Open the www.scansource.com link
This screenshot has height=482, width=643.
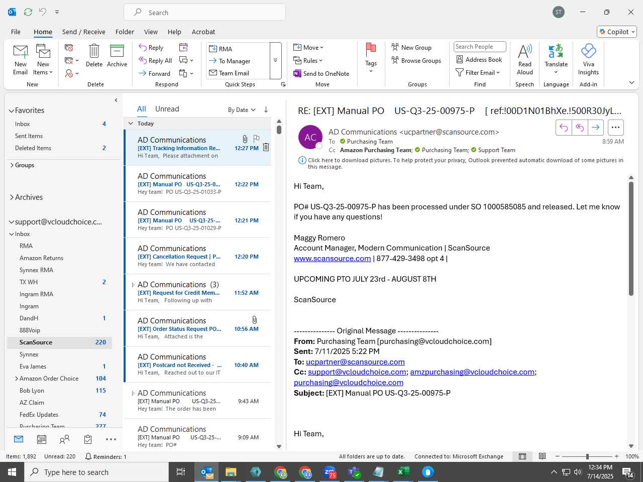click(333, 259)
